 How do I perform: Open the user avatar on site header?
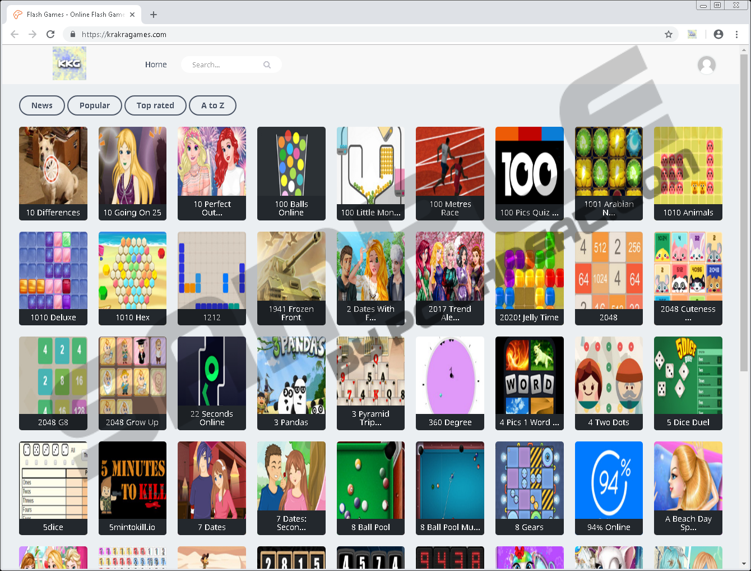point(706,65)
